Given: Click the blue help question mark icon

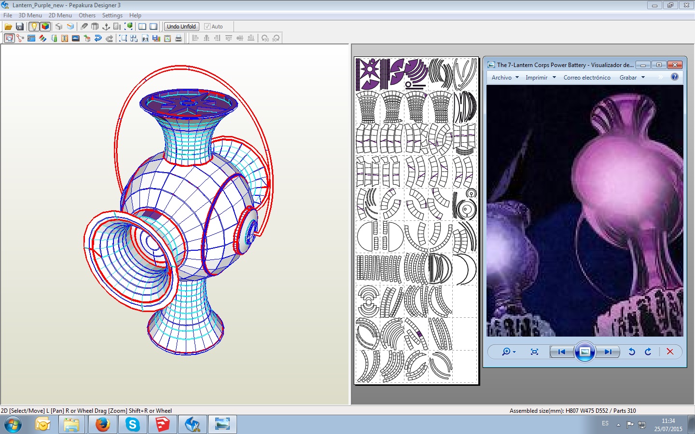Looking at the screenshot, I should click(x=675, y=77).
